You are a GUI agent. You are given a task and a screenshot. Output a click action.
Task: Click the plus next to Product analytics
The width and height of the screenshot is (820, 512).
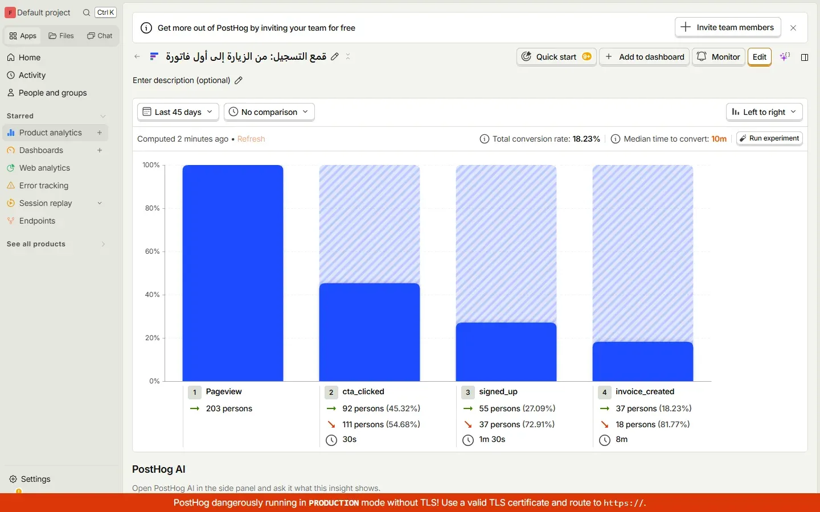[100, 133]
